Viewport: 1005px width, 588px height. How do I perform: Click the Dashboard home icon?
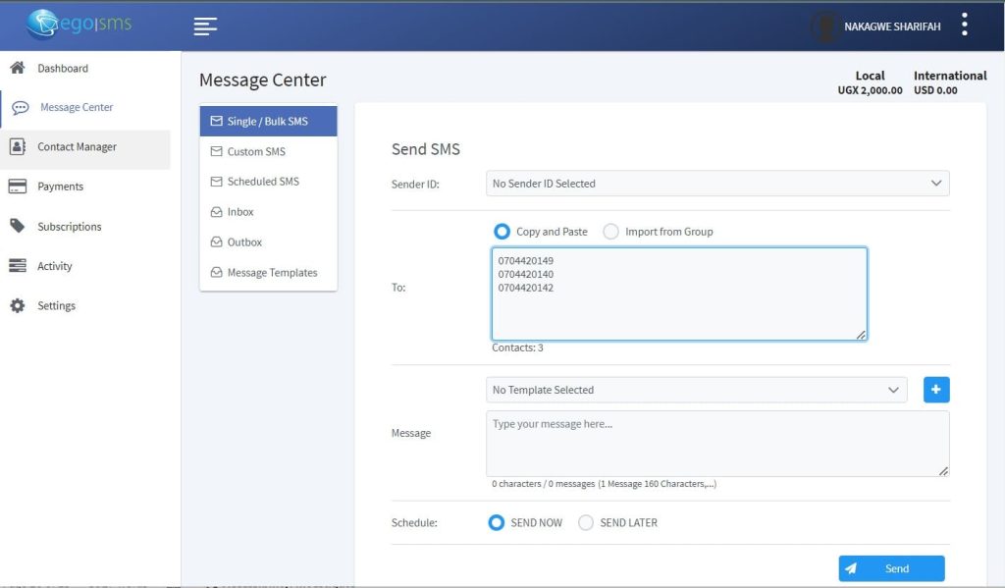point(17,68)
